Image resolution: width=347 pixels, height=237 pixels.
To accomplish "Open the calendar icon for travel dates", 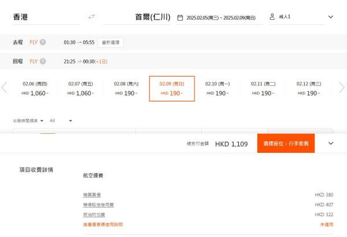I will (180, 18).
